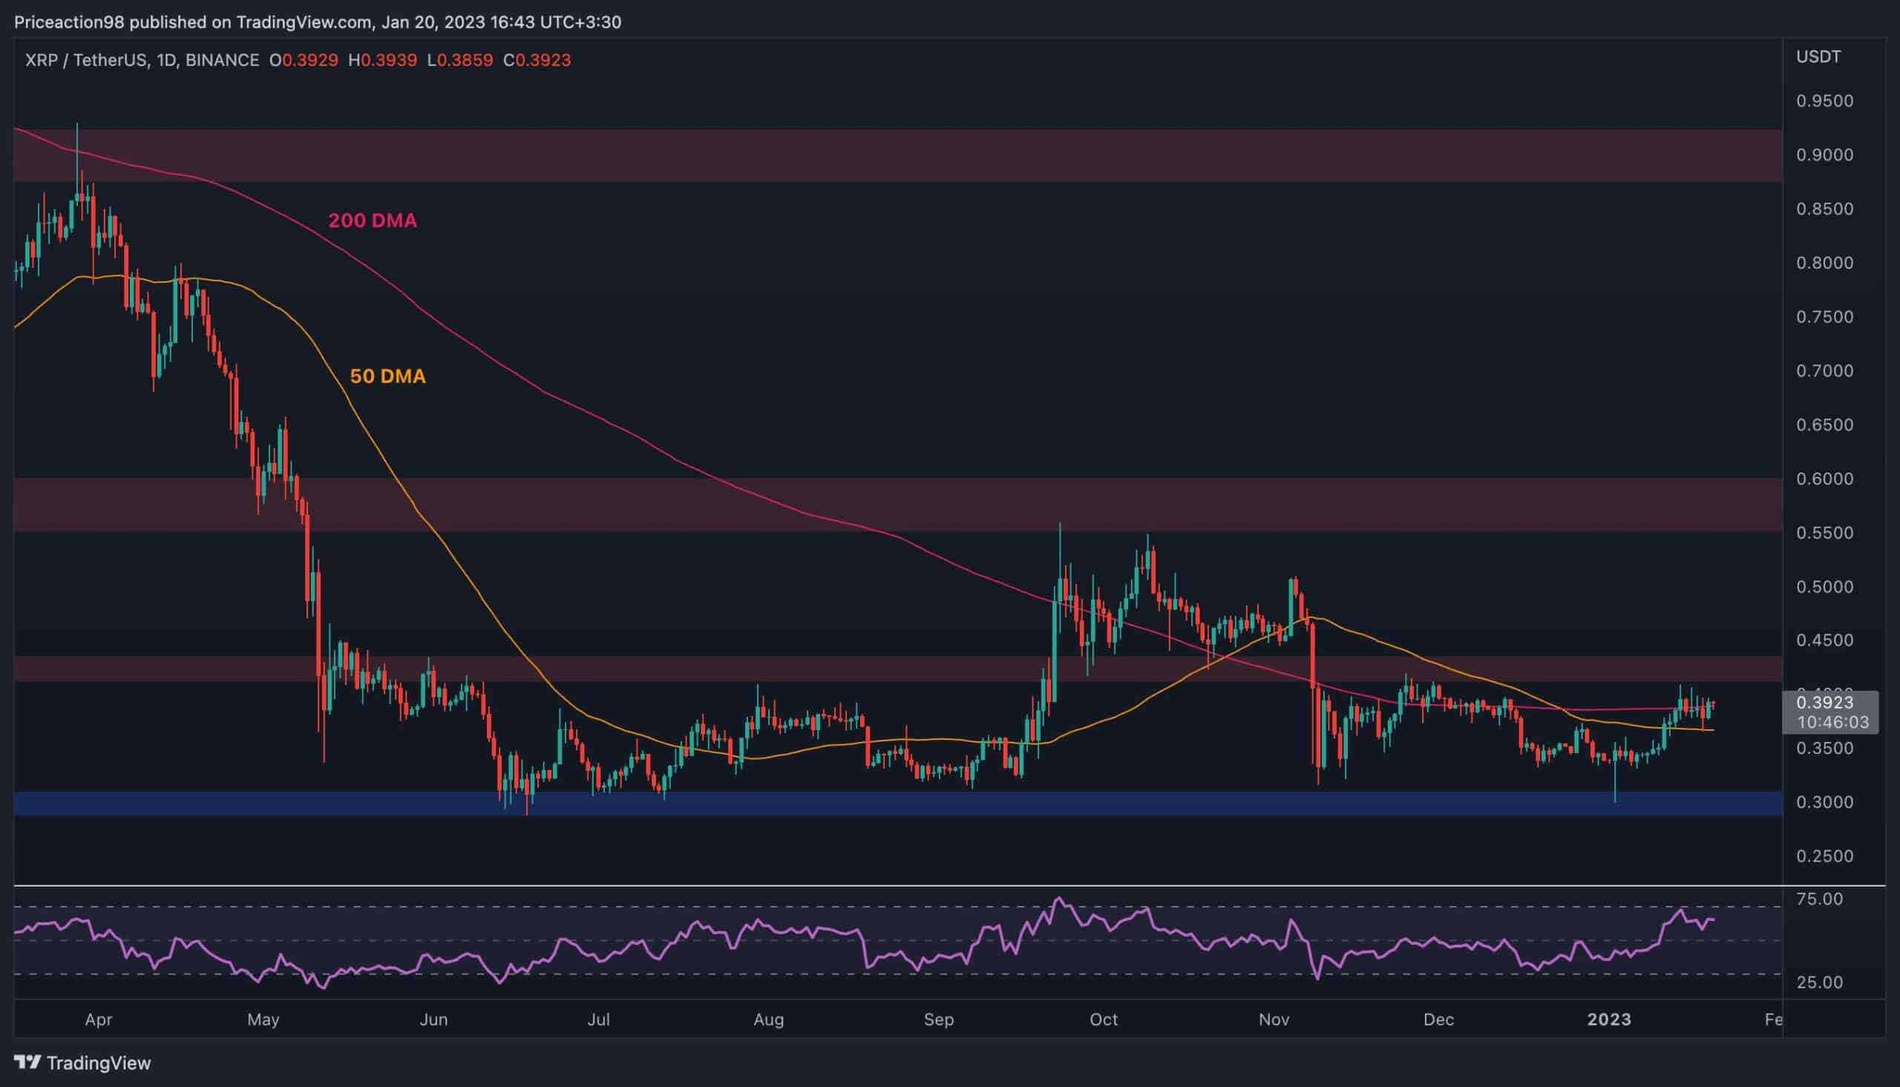Click the 0.2500 price axis label
Viewport: 1900px width, 1087px height.
[x=1824, y=856]
